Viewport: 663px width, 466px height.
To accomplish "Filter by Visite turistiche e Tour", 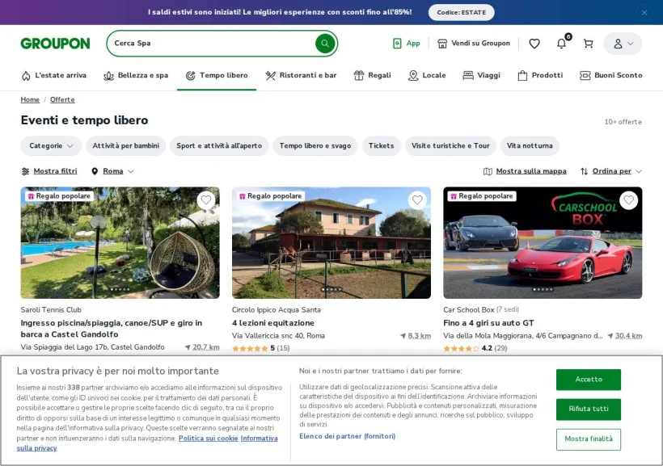I will pos(450,145).
